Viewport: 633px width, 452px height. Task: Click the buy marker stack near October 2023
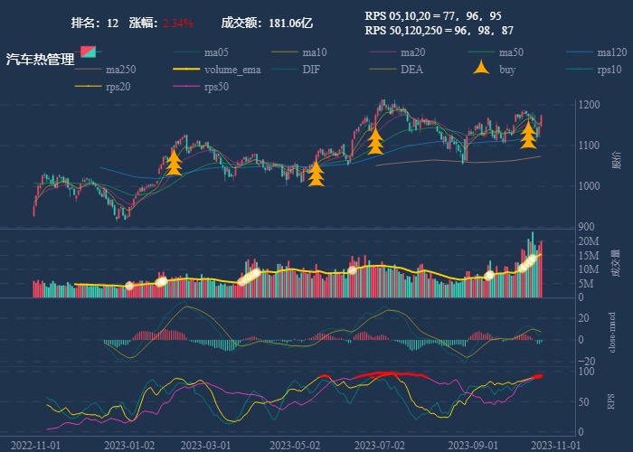(529, 136)
